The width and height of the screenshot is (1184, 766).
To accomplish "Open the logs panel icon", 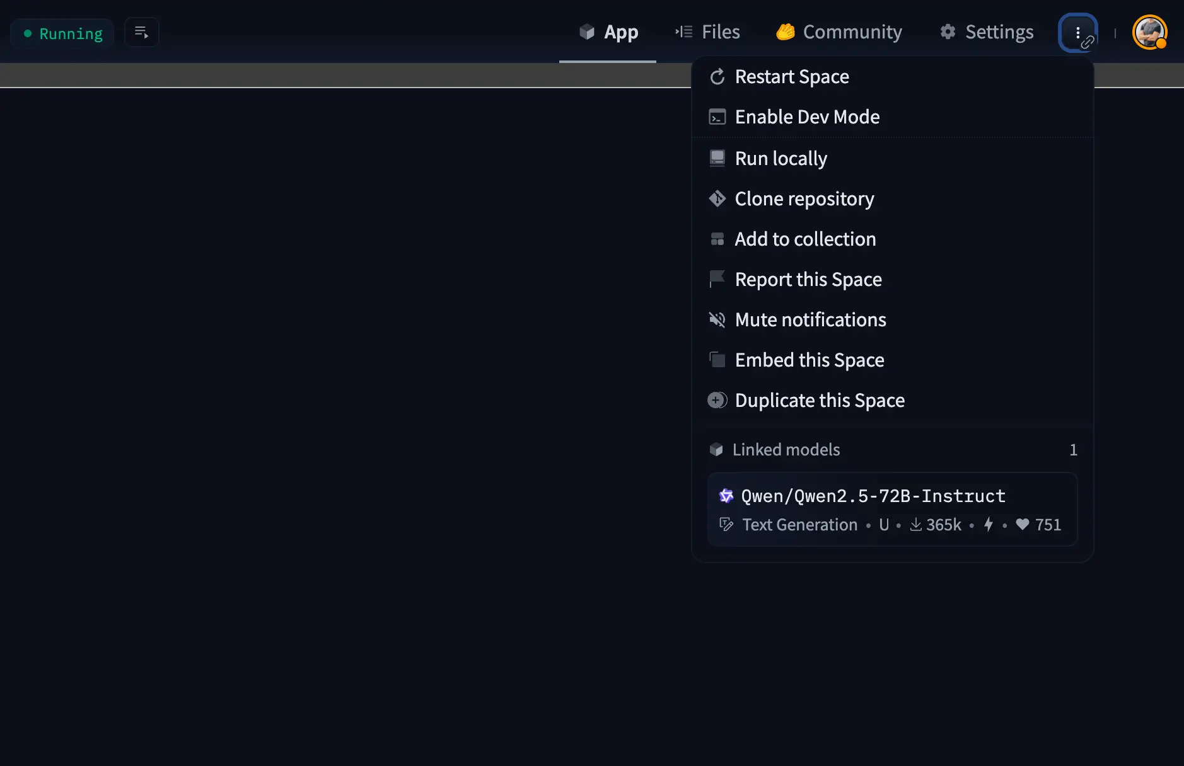I will click(x=142, y=32).
